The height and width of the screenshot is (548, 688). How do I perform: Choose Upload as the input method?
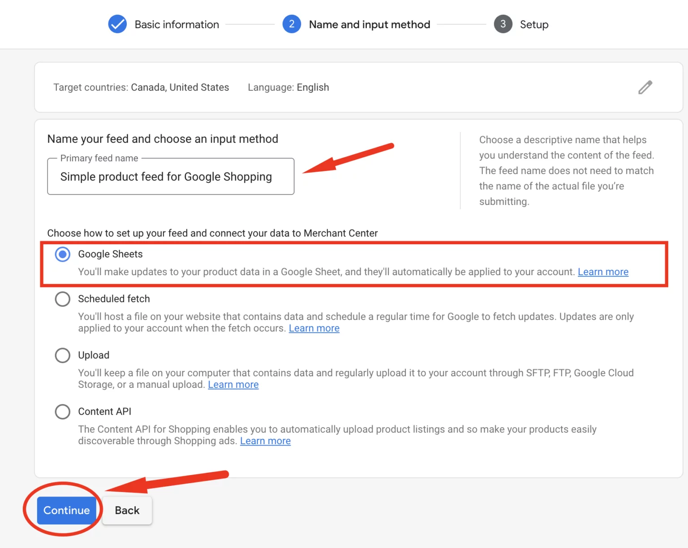click(63, 355)
